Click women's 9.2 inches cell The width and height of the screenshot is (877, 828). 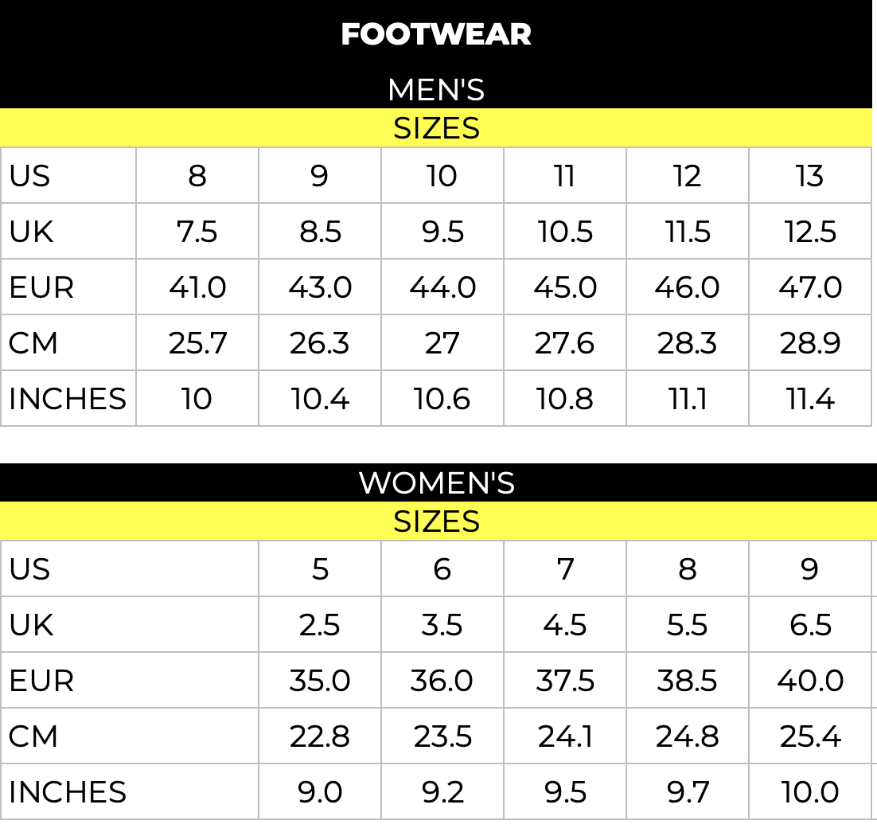click(442, 792)
